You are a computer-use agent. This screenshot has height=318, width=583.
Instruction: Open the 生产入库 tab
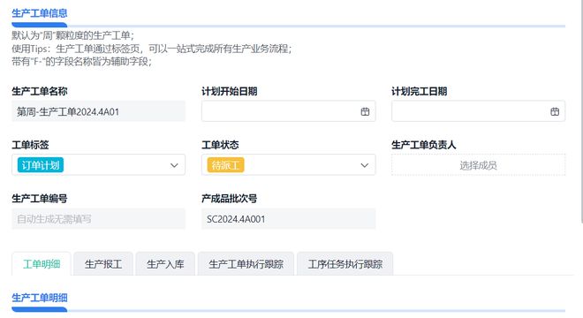[165, 264]
